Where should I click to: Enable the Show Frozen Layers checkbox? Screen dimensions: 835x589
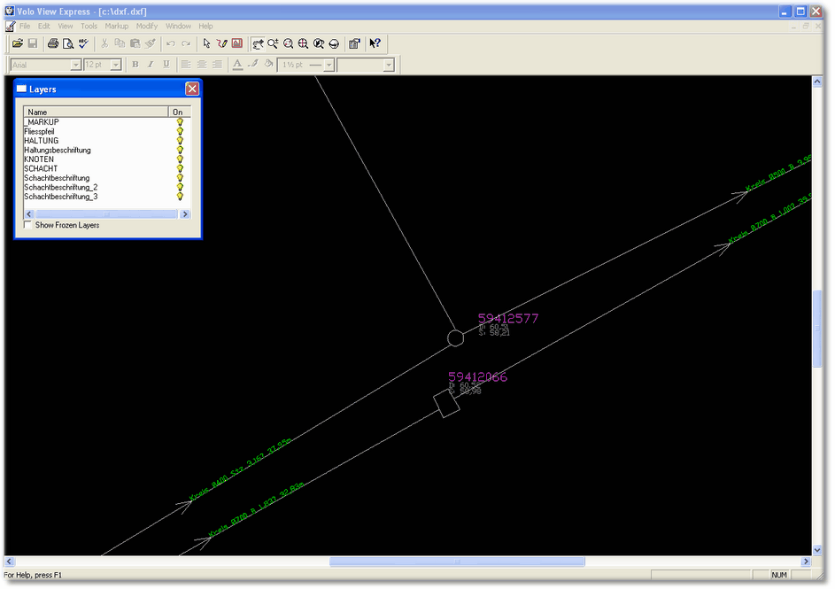28,226
